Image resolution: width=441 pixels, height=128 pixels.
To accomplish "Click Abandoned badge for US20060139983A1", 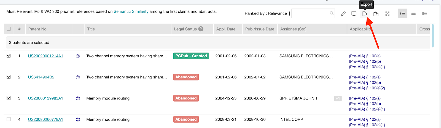I will (186, 98).
